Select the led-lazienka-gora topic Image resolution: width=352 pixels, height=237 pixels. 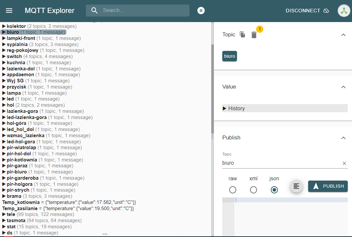click(47, 117)
